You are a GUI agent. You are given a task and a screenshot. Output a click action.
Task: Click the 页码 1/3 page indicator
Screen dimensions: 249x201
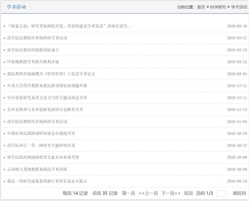pyautogui.click(x=205, y=193)
